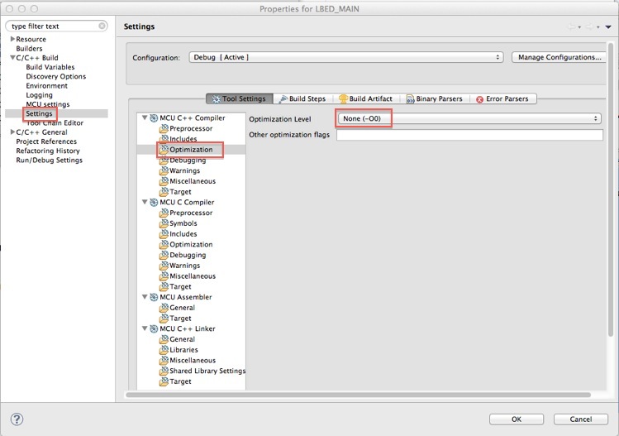
Task: Collapse the MCU C++ Linker node
Action: pyautogui.click(x=144, y=328)
